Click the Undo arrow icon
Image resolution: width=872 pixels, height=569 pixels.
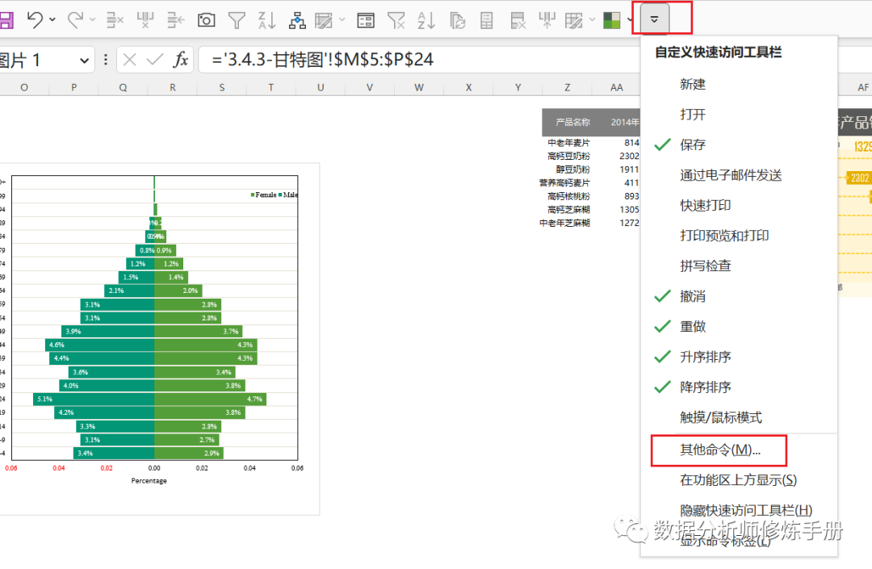tap(35, 19)
